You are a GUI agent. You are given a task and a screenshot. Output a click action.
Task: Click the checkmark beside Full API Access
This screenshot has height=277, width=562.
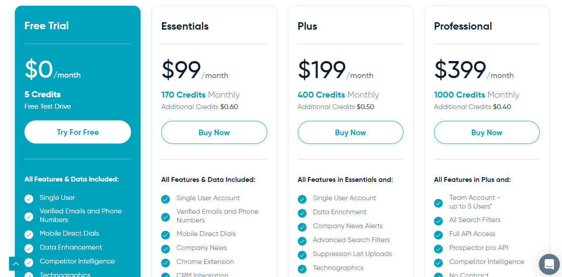pyautogui.click(x=438, y=235)
